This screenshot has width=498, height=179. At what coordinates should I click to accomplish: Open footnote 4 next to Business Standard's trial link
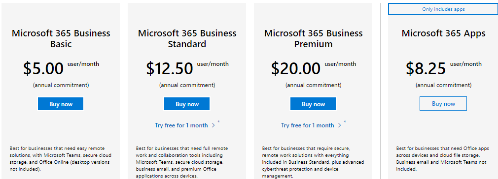[218, 121]
